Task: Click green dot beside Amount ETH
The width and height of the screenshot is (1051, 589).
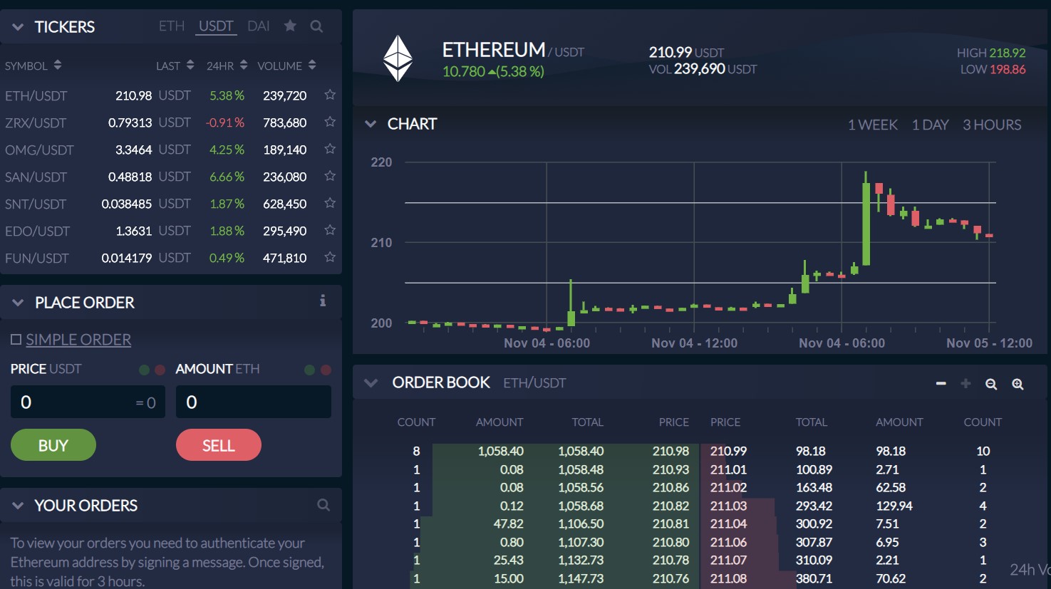Action: pyautogui.click(x=309, y=370)
